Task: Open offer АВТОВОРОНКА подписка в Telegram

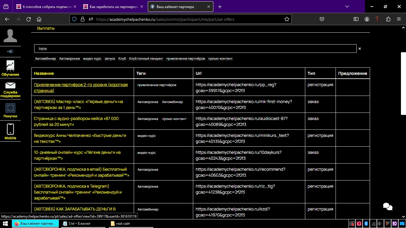Action: (x=78, y=192)
